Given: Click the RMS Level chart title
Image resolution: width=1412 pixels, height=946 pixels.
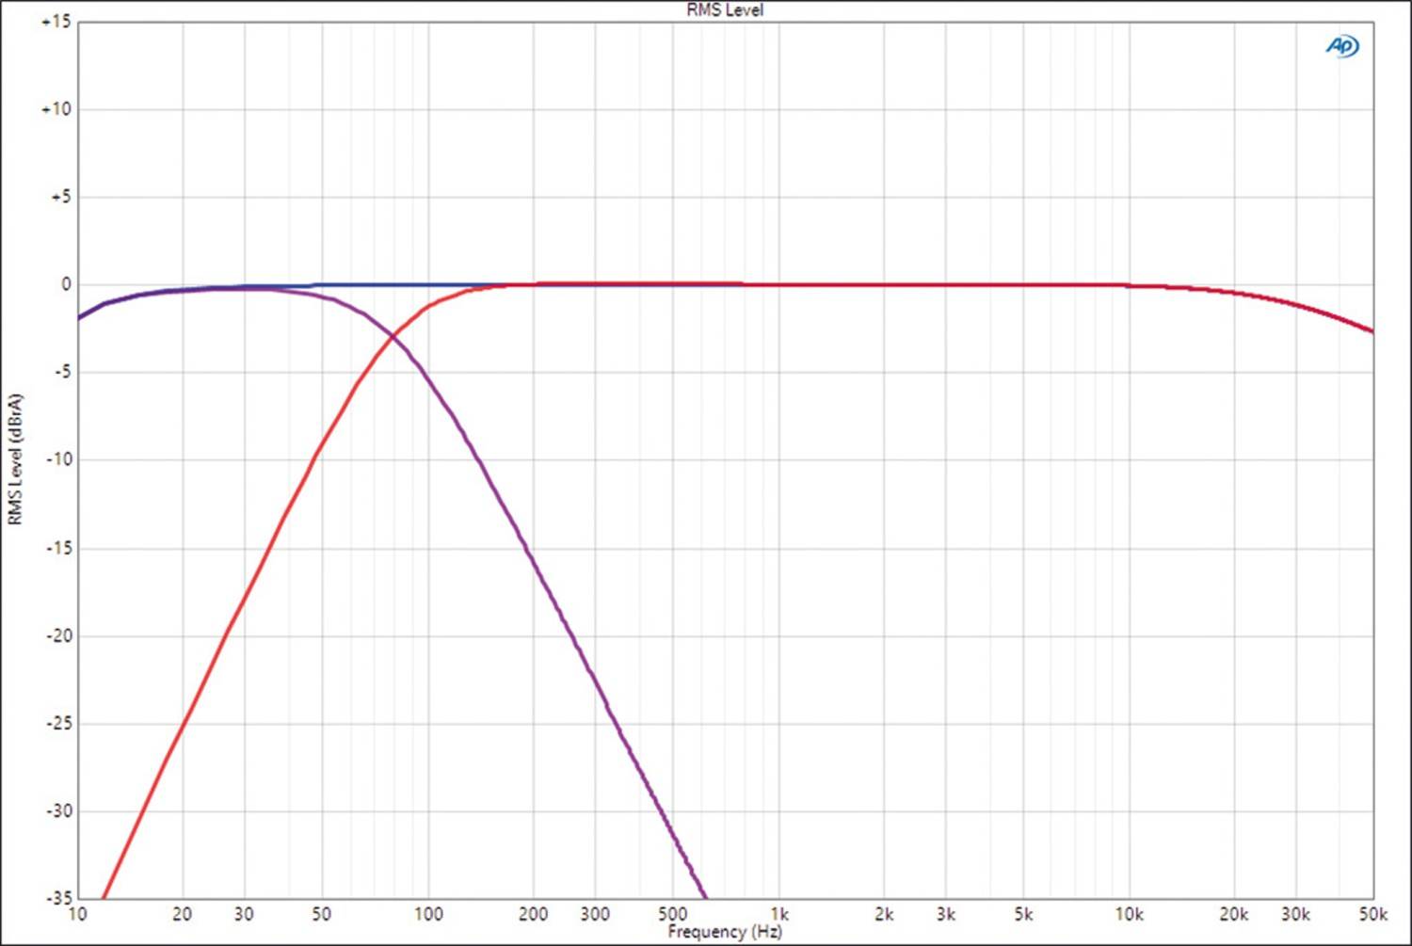Looking at the screenshot, I should [724, 10].
